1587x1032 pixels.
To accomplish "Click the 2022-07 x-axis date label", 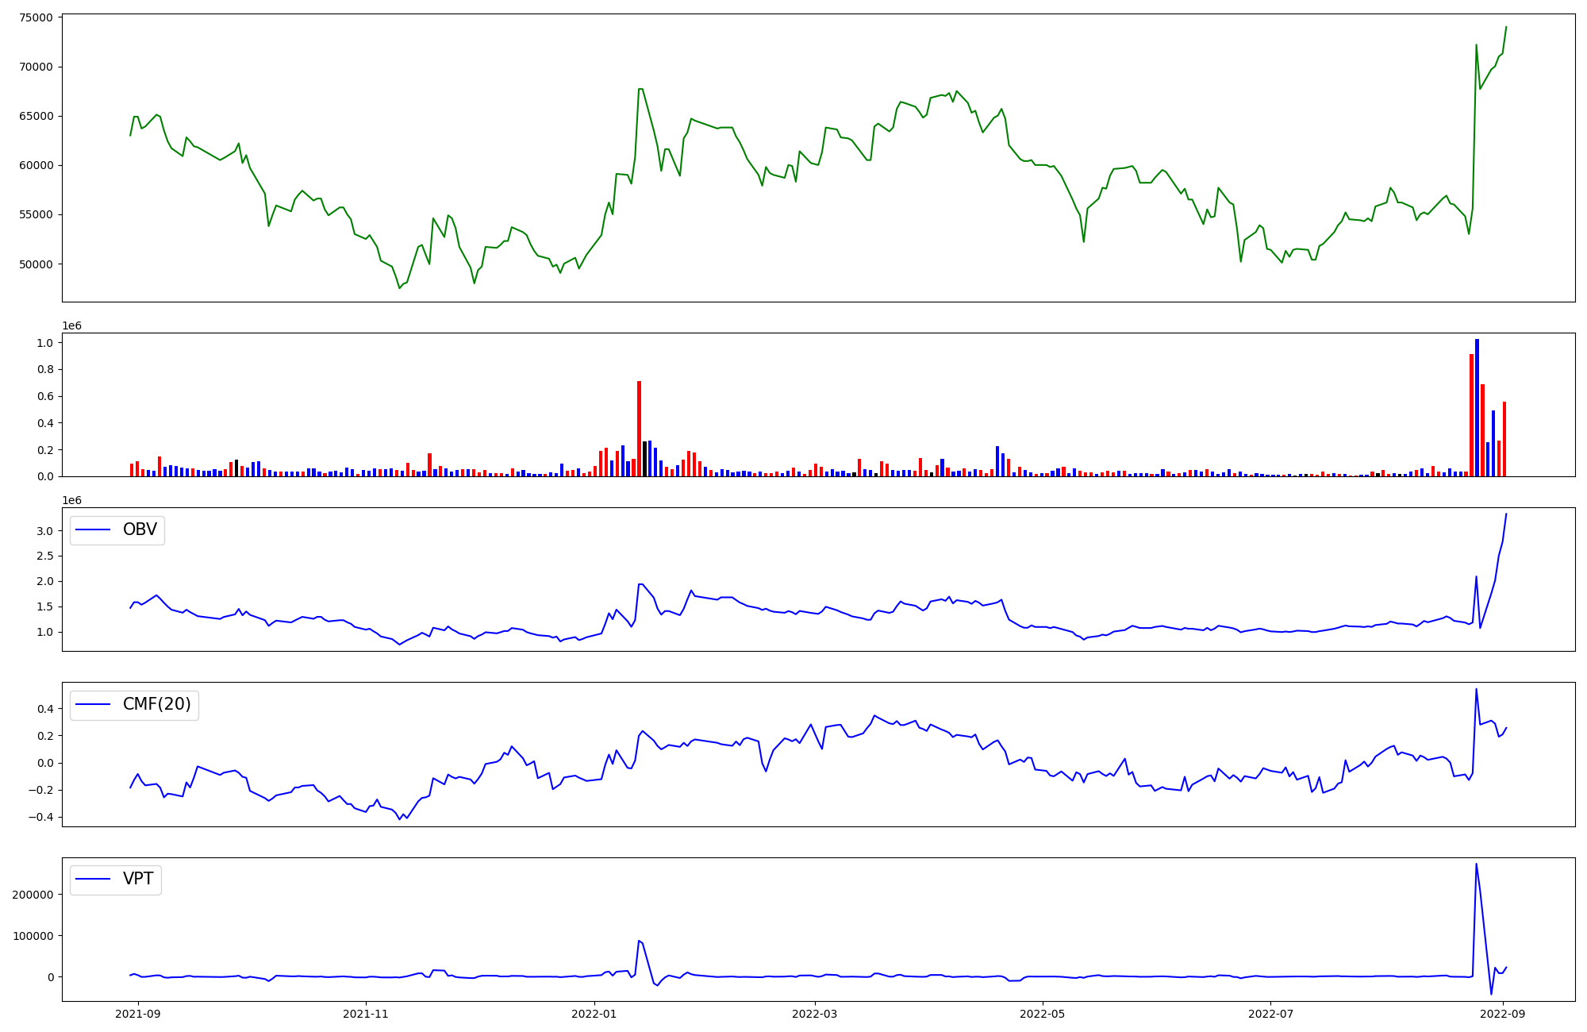I will (1270, 1014).
